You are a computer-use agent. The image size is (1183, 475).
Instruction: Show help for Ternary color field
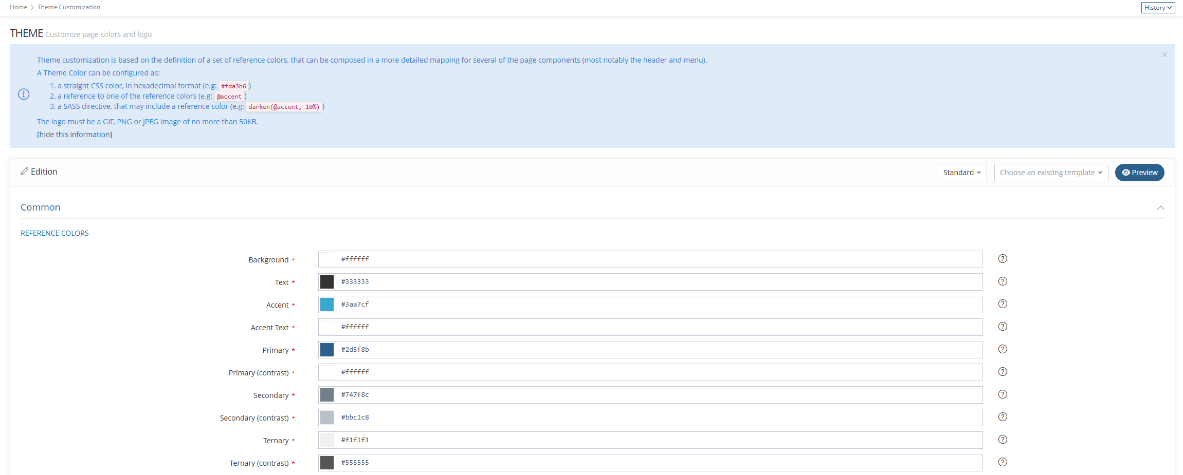[1002, 440]
